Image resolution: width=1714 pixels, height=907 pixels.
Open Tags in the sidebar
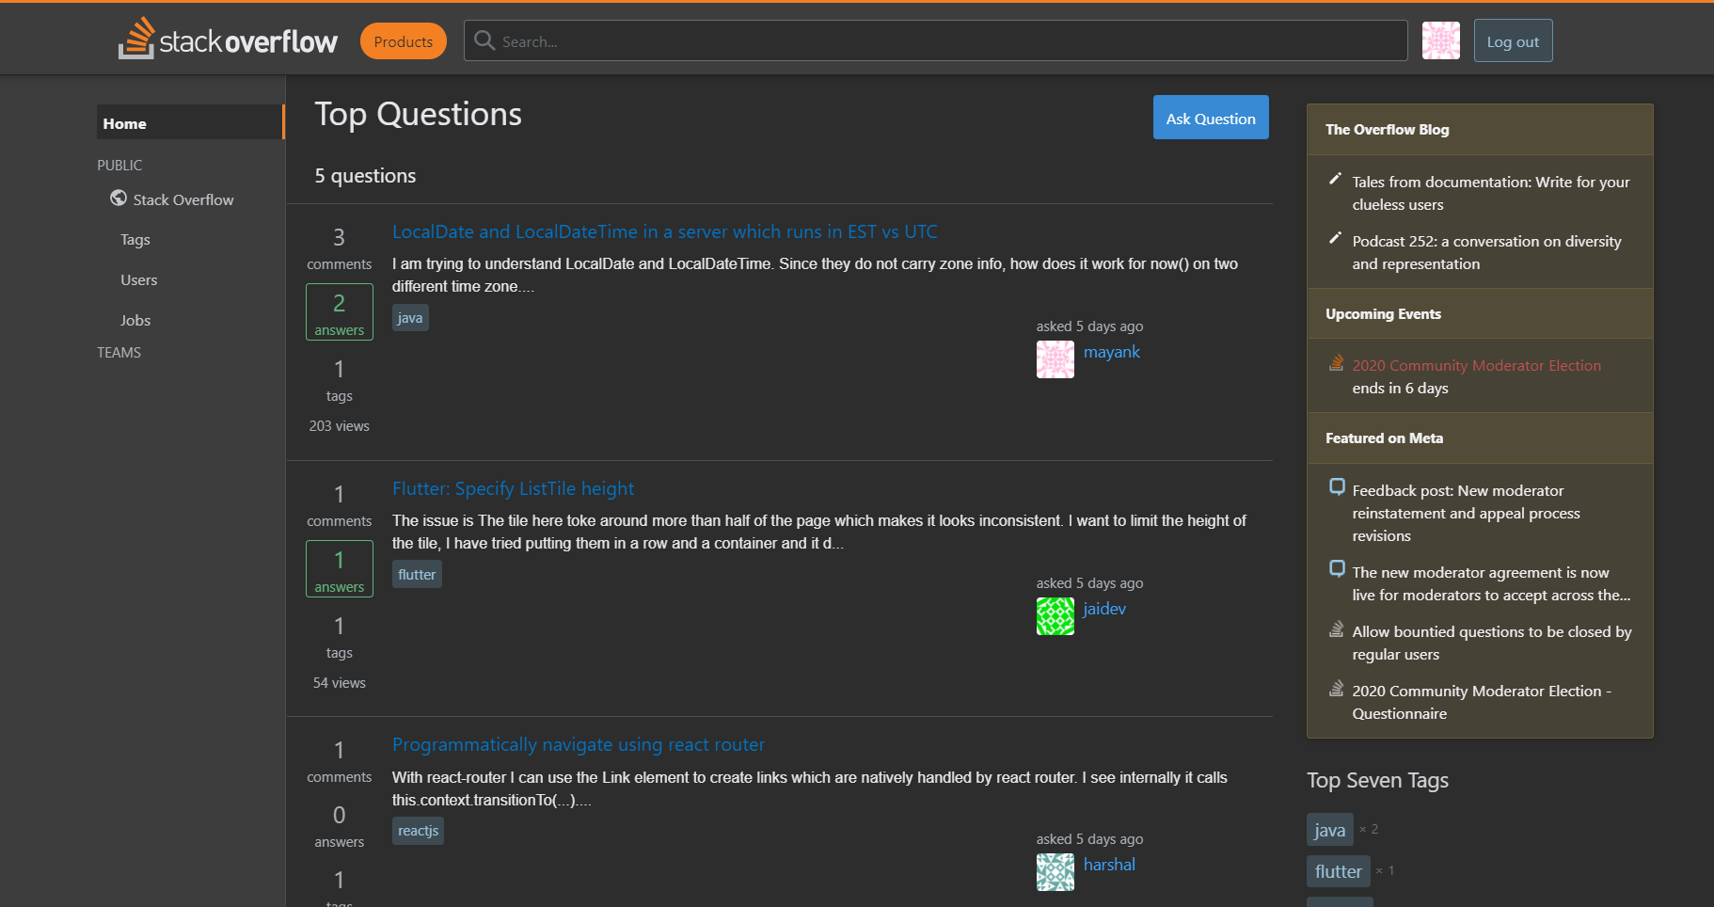135,240
